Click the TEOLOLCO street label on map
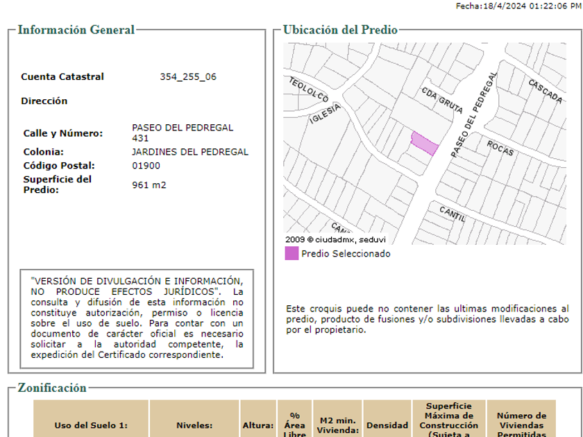This screenshot has width=583, height=437. (x=308, y=91)
